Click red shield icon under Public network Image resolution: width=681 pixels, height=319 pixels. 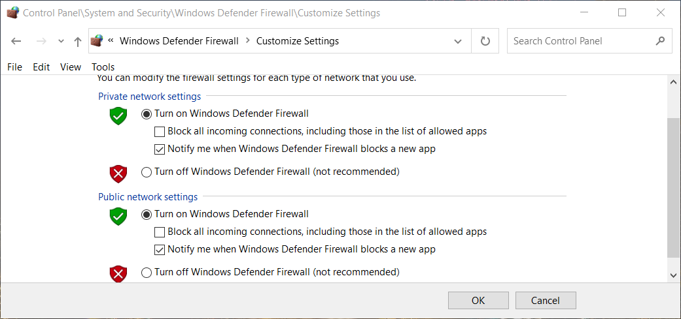click(118, 274)
